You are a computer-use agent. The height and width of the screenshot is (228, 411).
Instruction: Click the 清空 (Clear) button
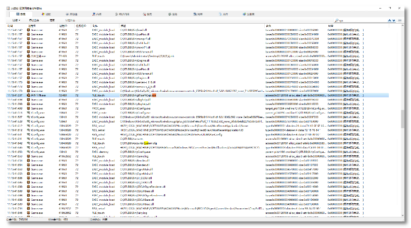tap(51, 20)
